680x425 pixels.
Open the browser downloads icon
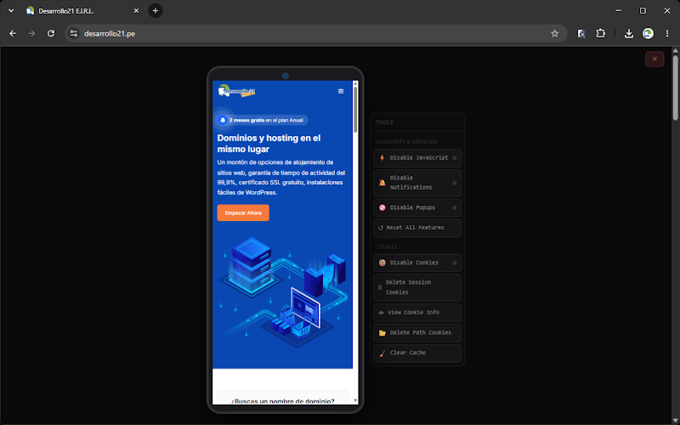point(628,33)
